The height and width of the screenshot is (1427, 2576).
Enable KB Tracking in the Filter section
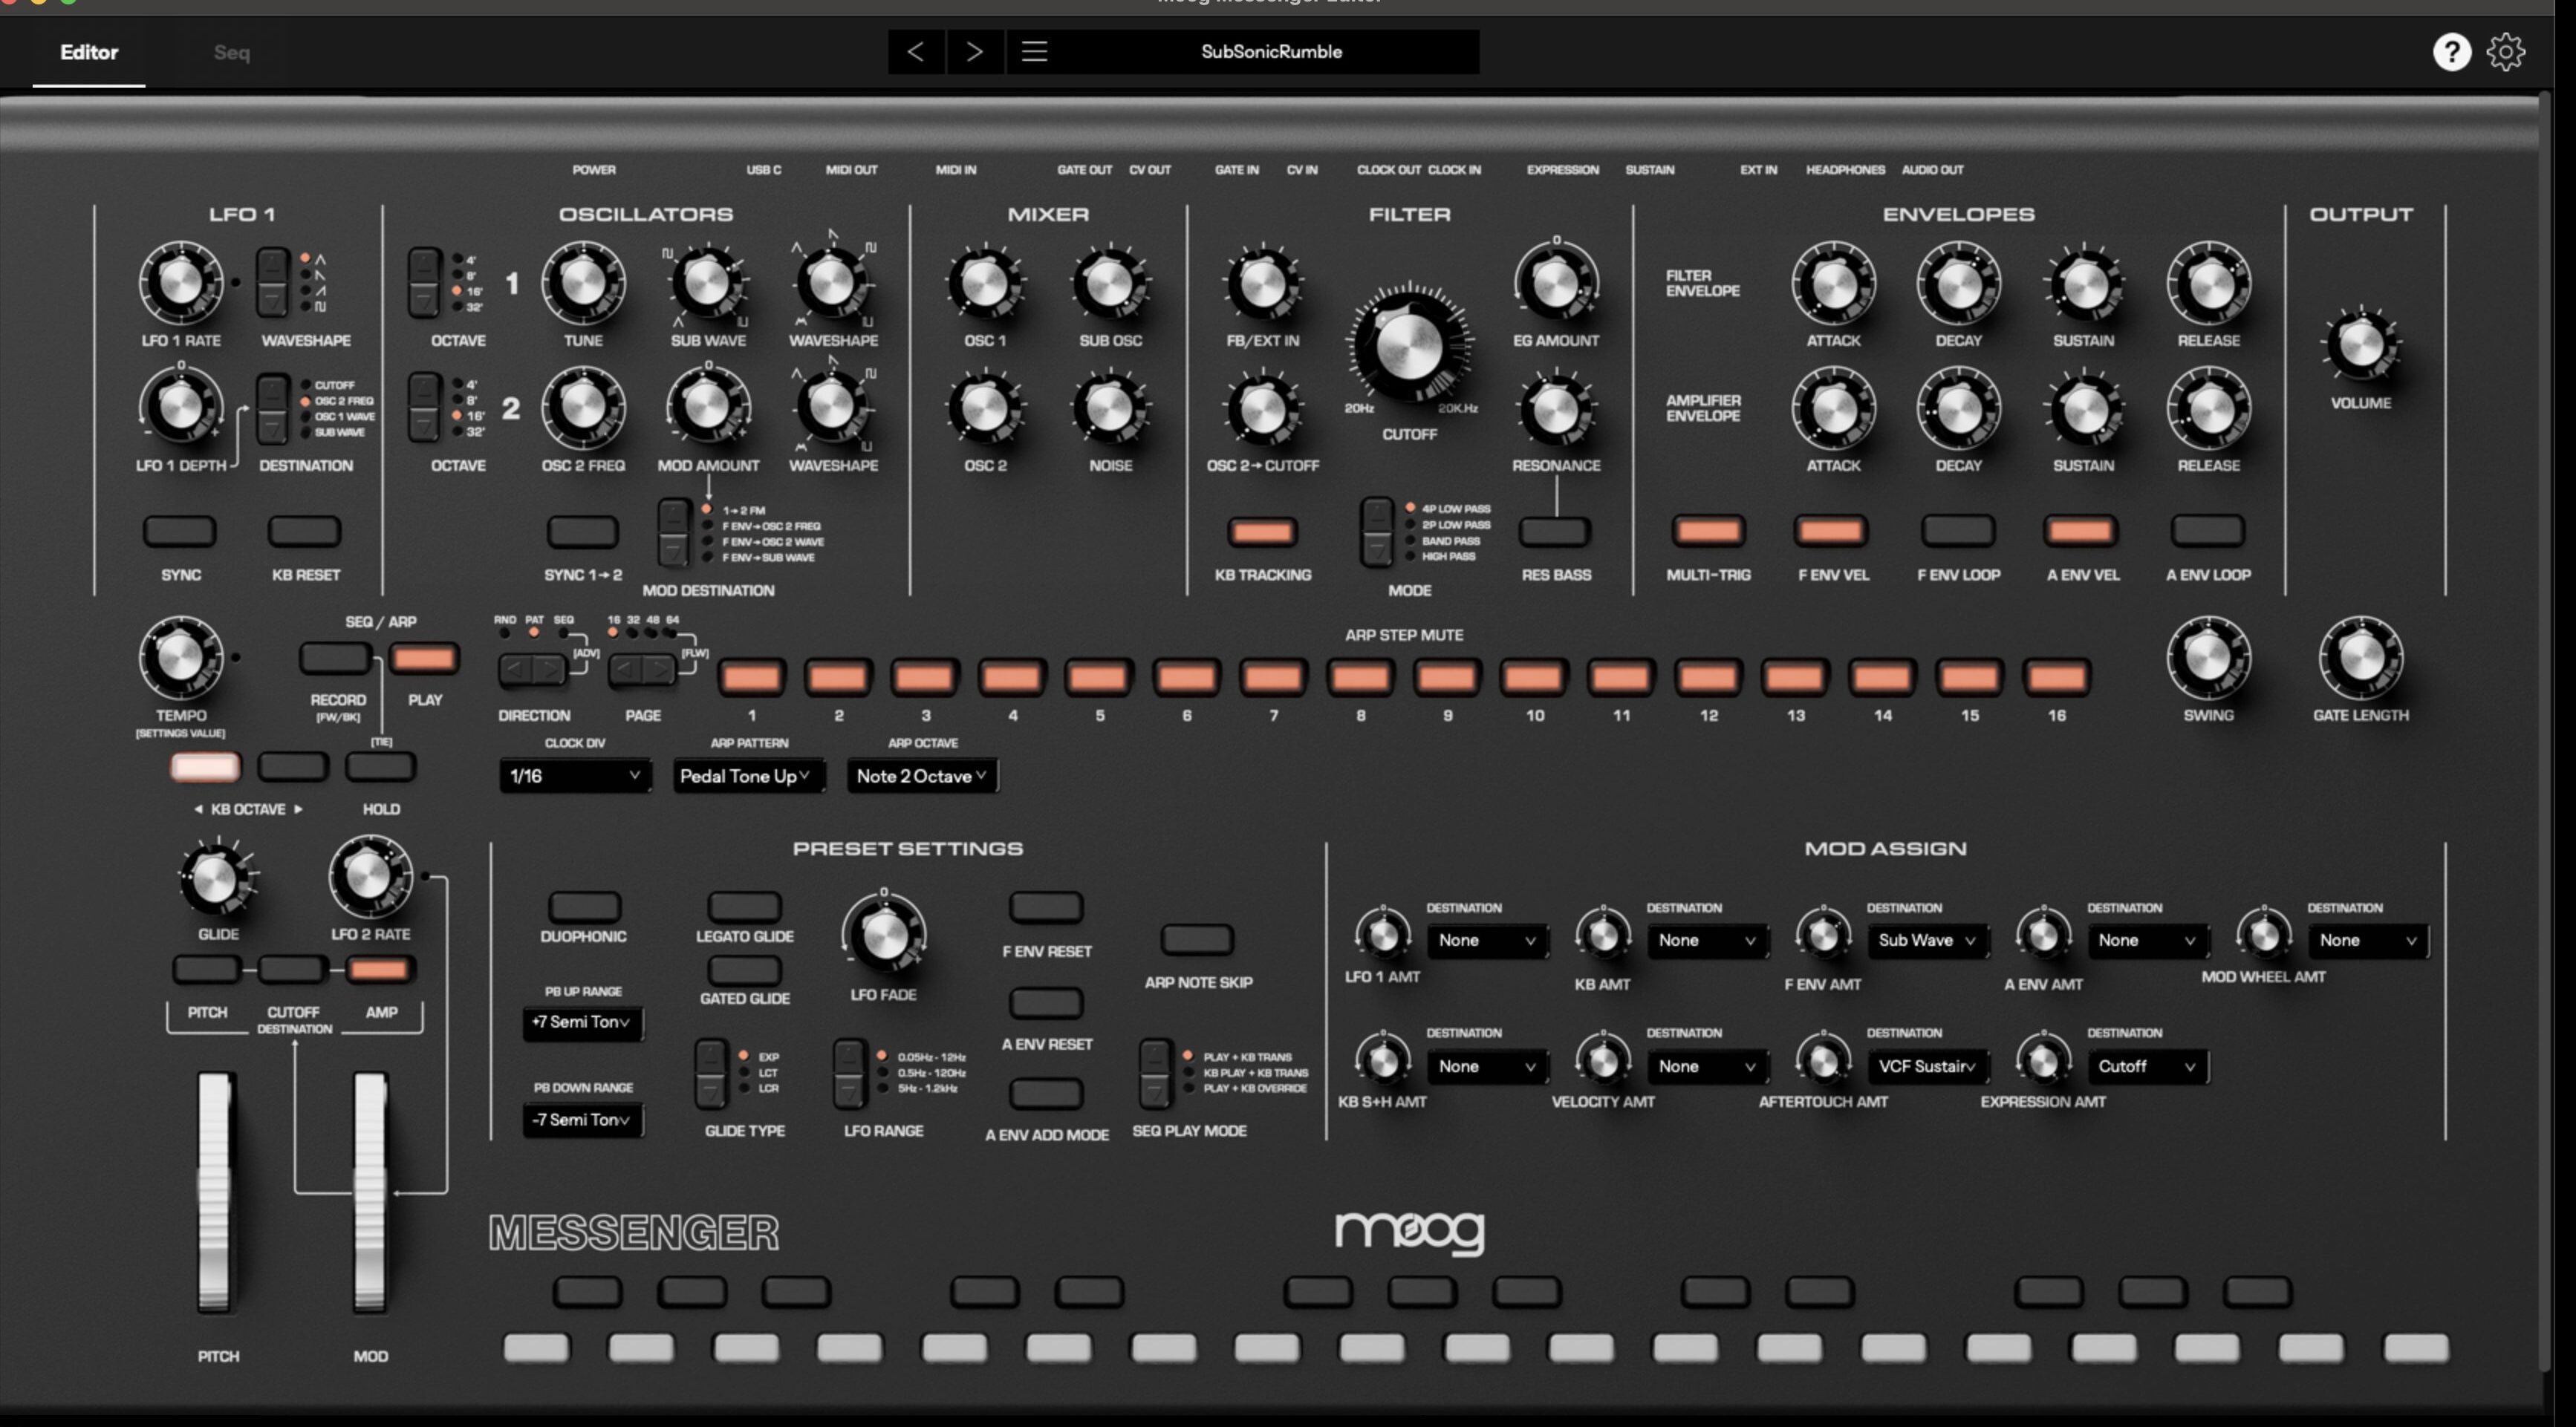point(1261,531)
